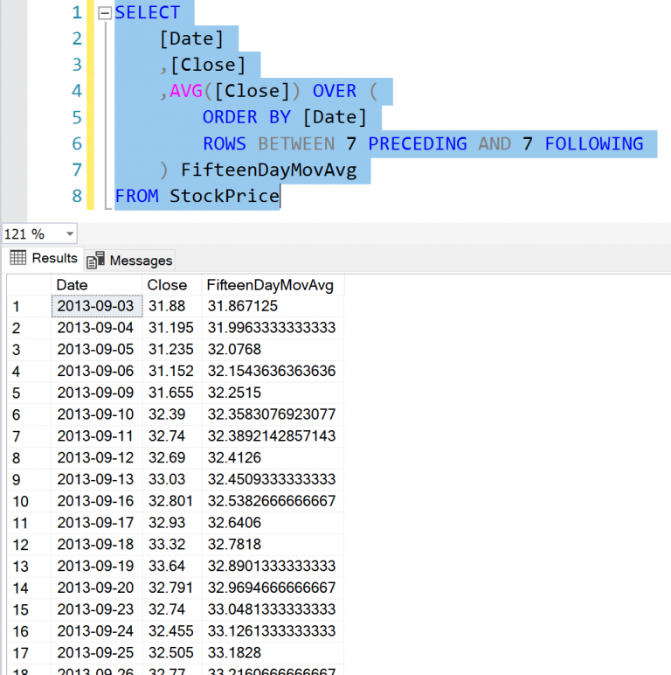The height and width of the screenshot is (675, 671).
Task: Select the FifteenDayMovAvg column header
Action: point(273,285)
